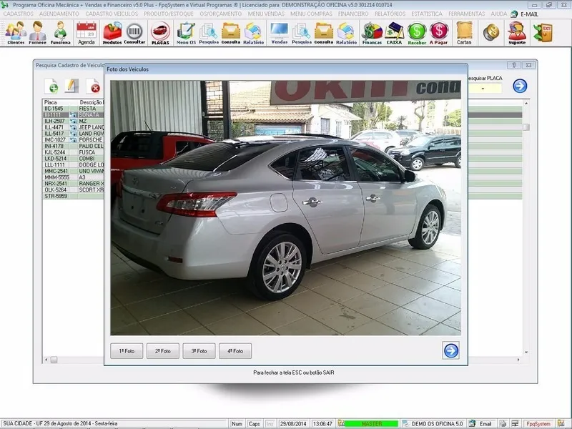Screen dimensions: 572x429
Task: Show the 4ª Foto of the vehicle
Action: [235, 351]
